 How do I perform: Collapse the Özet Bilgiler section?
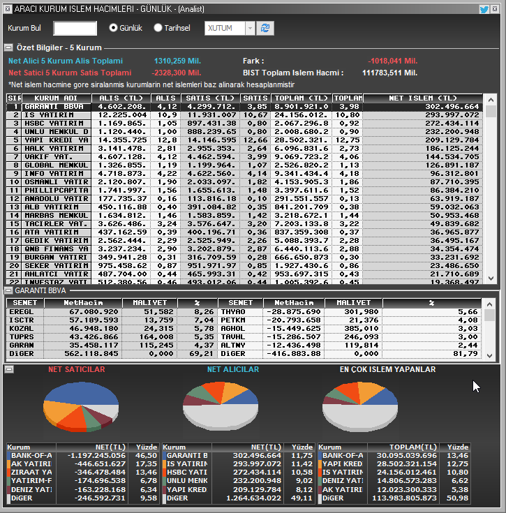click(x=8, y=47)
